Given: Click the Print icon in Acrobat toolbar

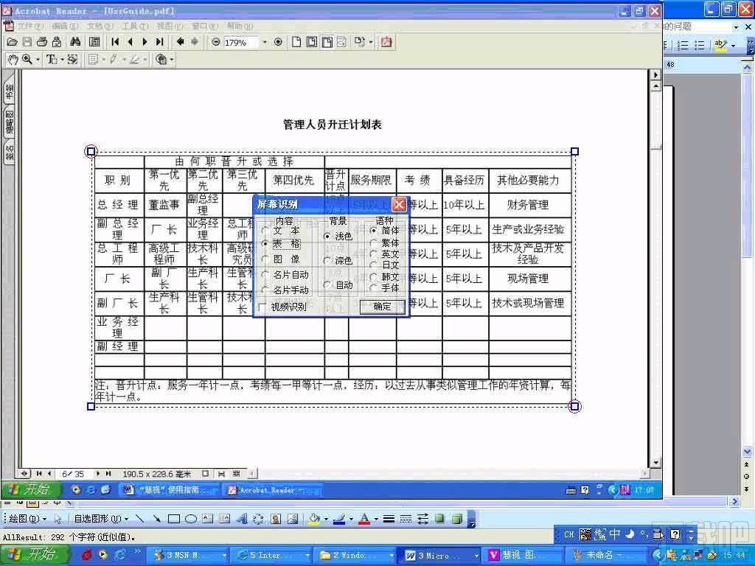Looking at the screenshot, I should coord(42,42).
